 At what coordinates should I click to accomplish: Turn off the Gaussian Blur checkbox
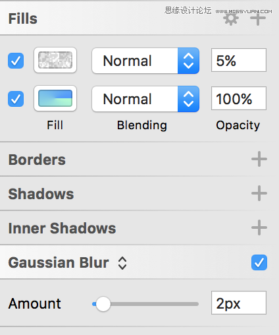coord(259,262)
